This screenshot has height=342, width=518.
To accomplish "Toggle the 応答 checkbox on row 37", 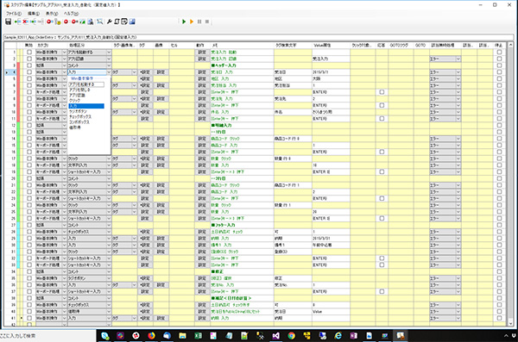I will click(x=382, y=291).
